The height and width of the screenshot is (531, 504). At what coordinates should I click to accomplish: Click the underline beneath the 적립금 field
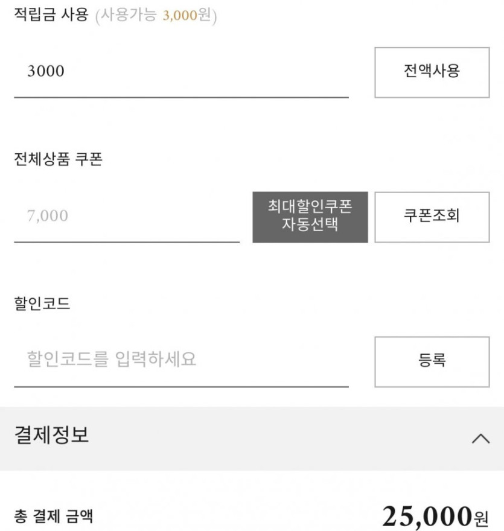coord(181,97)
